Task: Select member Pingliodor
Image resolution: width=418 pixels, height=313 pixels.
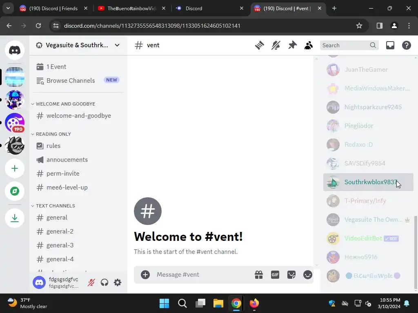Action: click(x=368, y=126)
